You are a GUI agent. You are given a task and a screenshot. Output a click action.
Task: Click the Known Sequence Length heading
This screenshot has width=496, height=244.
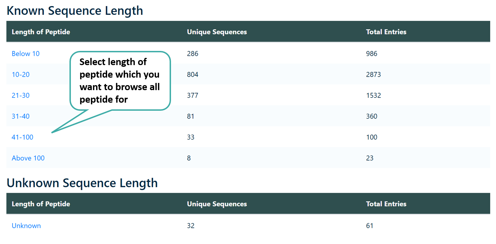pyautogui.click(x=75, y=11)
